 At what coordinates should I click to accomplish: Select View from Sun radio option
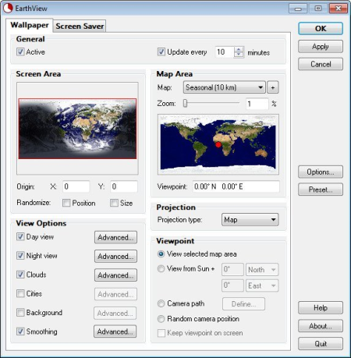pyautogui.click(x=161, y=268)
